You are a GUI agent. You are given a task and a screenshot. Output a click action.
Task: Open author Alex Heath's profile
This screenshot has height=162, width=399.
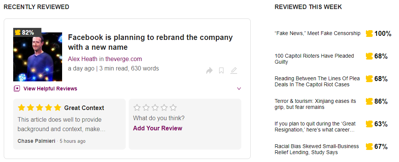pyautogui.click(x=82, y=59)
